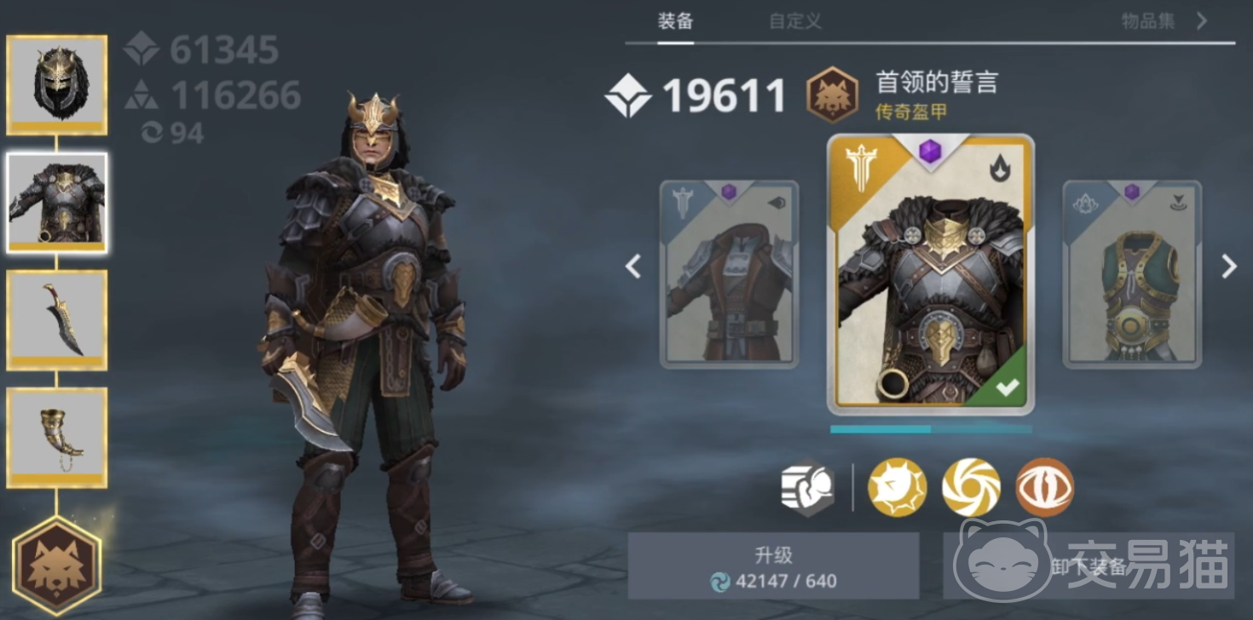1253x620 pixels.
Task: Switch to the 装备 tab
Action: tap(675, 21)
